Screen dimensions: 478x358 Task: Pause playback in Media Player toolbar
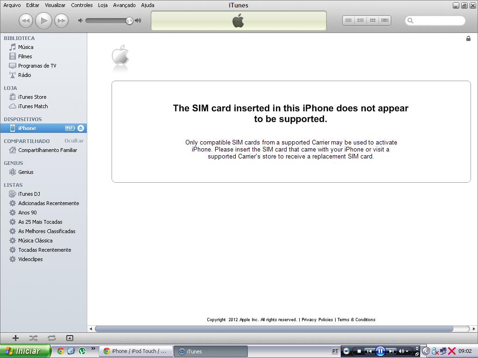(x=380, y=351)
